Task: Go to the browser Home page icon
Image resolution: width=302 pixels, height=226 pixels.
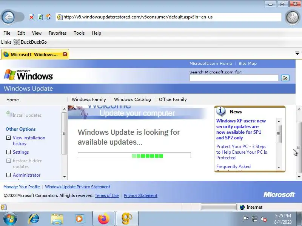Action: tap(49, 17)
